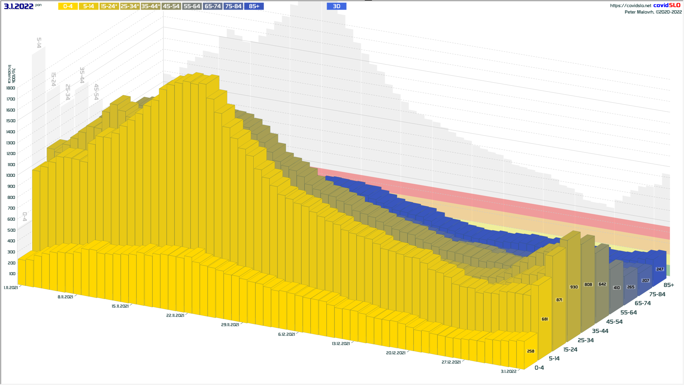Toggle the 5-14 age group button
Screen dimensions: 684x385
pyautogui.click(x=88, y=6)
